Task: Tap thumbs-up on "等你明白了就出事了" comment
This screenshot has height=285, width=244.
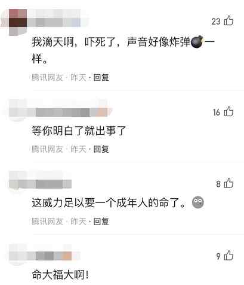Action: pos(228,111)
